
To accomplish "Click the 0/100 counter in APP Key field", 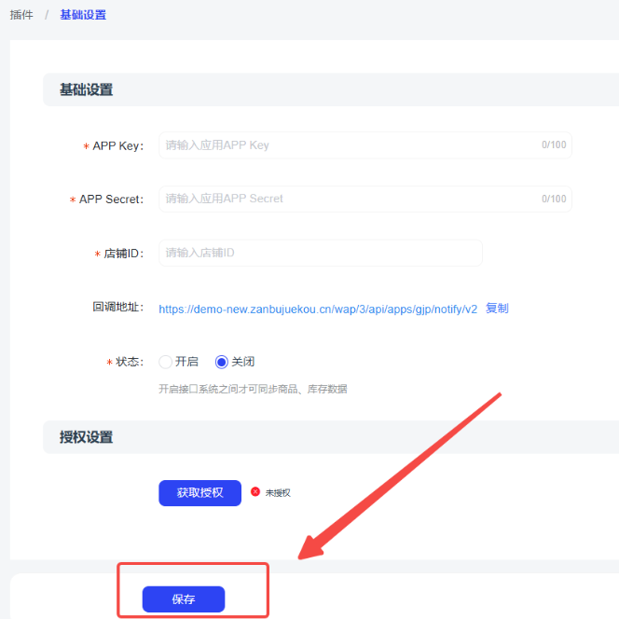I will pos(554,145).
